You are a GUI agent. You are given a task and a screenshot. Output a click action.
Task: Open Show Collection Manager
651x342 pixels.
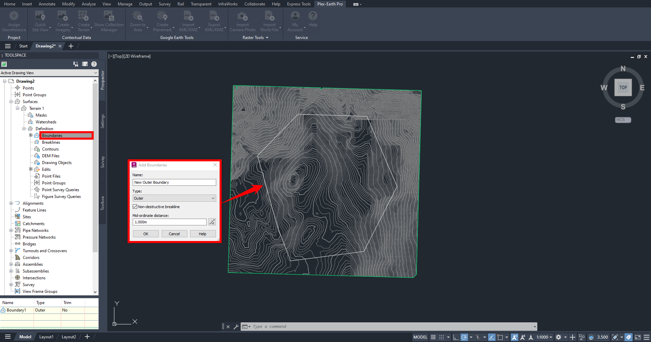pos(109,16)
